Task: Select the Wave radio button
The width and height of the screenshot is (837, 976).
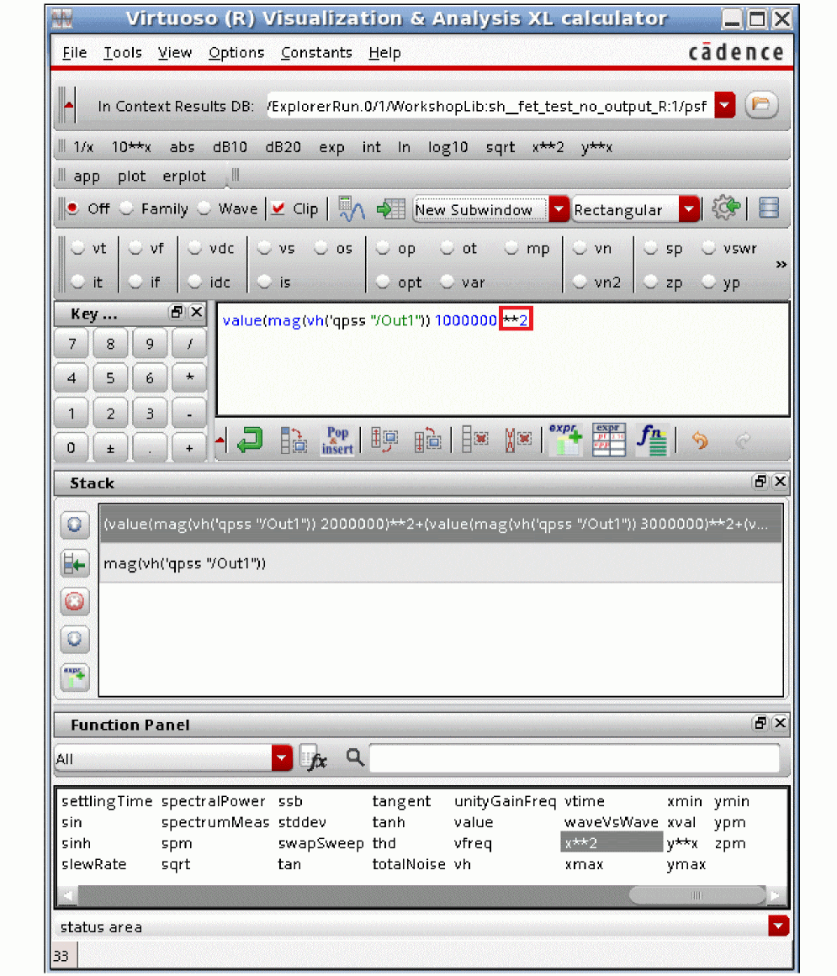Action: pos(204,208)
